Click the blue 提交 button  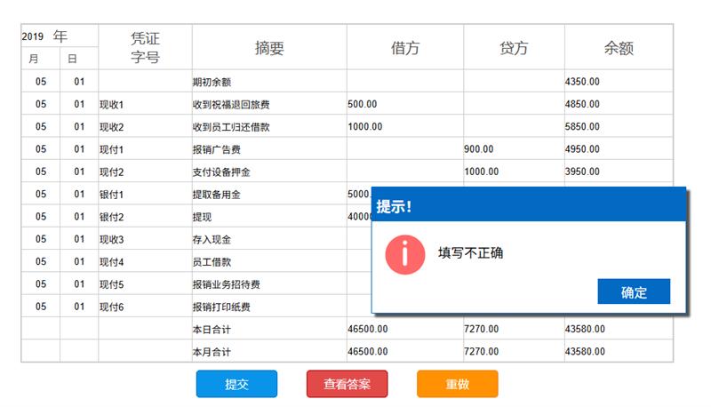(236, 384)
